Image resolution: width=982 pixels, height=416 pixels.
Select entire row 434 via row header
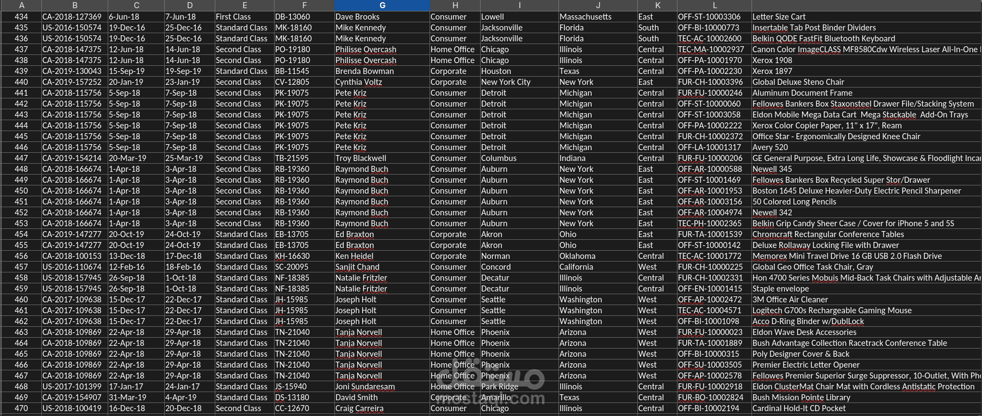pyautogui.click(x=21, y=17)
